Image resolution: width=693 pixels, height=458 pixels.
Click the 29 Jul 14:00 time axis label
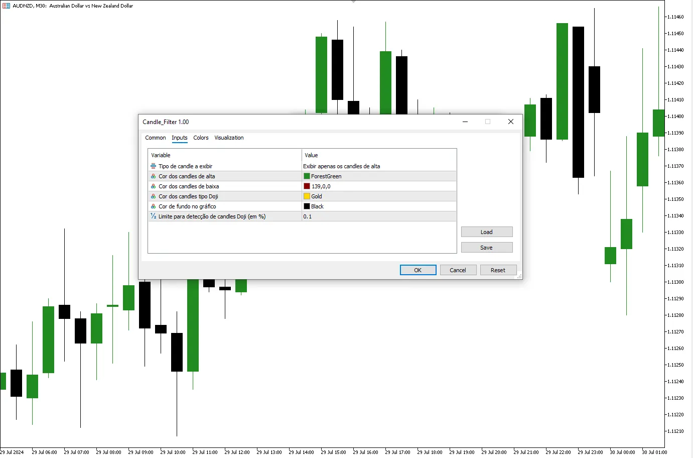(301, 452)
